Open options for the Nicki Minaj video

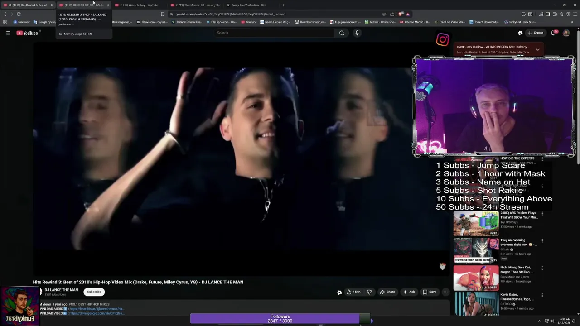pyautogui.click(x=542, y=268)
